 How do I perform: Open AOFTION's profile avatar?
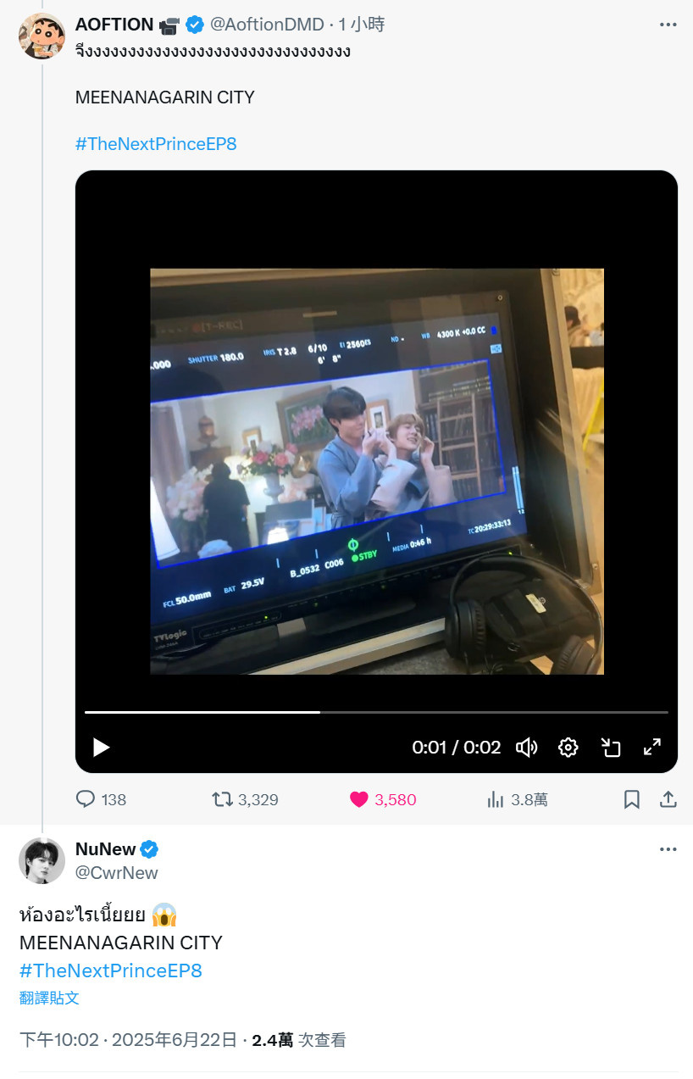coord(42,36)
